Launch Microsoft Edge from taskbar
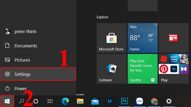Viewport: 191px width, 107px height. click(x=65, y=101)
